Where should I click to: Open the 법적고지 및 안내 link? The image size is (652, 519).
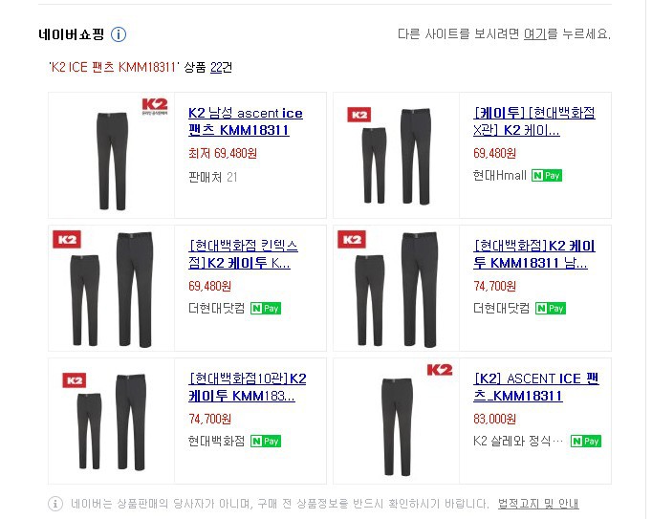point(538,504)
